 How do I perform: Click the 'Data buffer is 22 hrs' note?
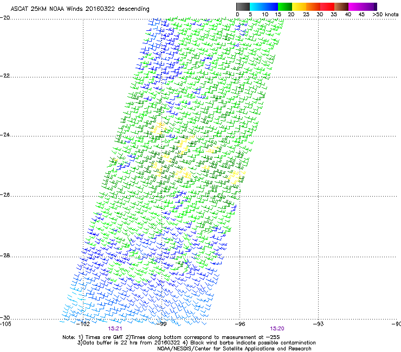tap(196, 343)
